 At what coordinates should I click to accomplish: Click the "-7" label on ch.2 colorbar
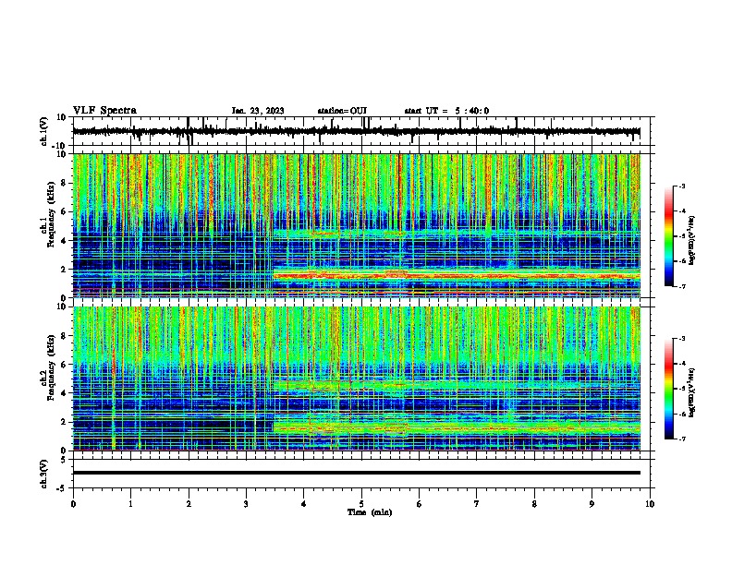coord(681,439)
